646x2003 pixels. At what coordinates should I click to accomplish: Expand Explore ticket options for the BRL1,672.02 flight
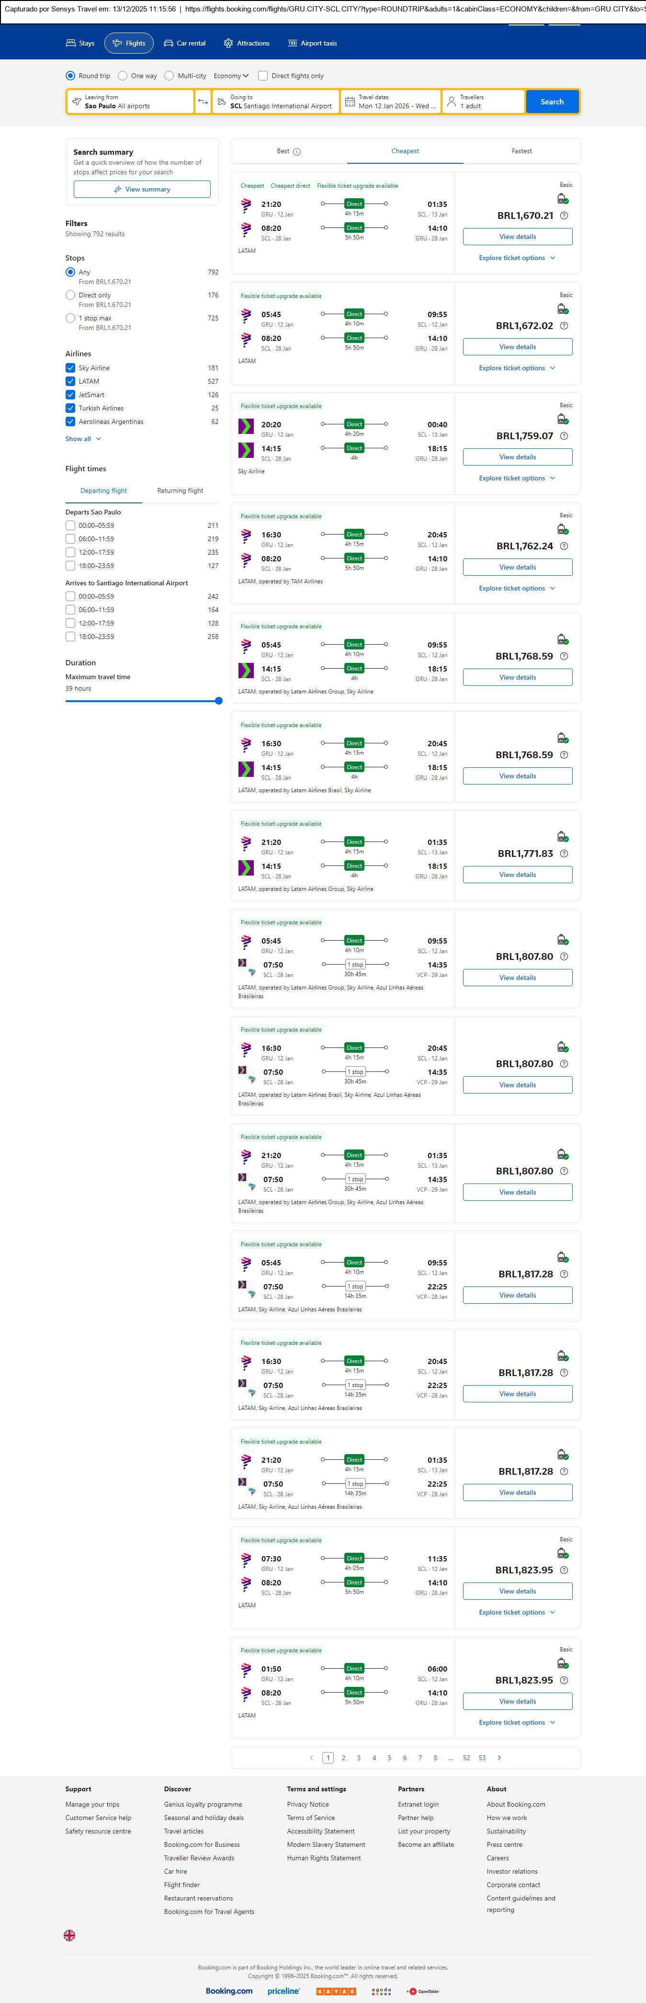(517, 368)
